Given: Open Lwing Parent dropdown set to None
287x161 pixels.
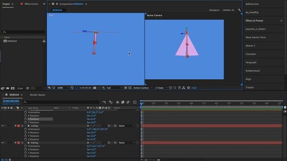Looking at the screenshot, I should [127, 126].
